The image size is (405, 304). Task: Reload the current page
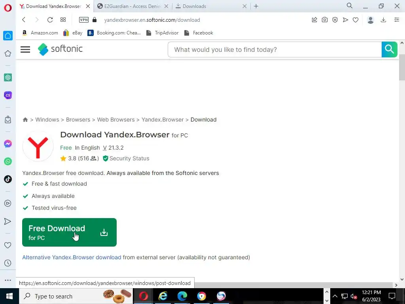[50, 20]
